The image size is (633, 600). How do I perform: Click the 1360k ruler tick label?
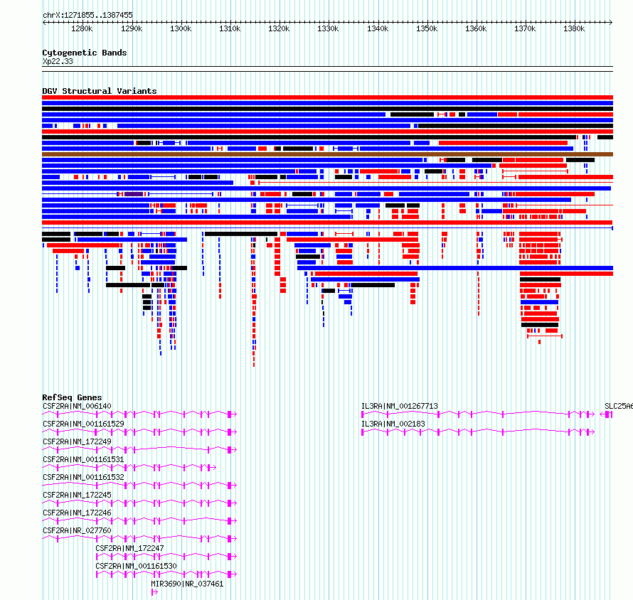(476, 29)
